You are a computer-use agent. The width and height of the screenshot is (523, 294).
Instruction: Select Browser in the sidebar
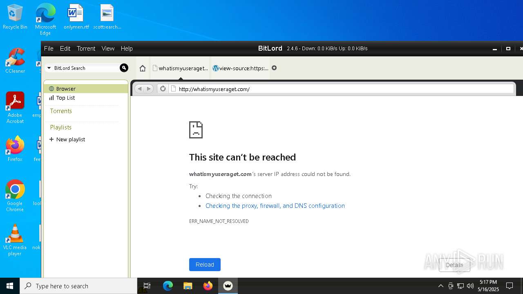[86, 89]
